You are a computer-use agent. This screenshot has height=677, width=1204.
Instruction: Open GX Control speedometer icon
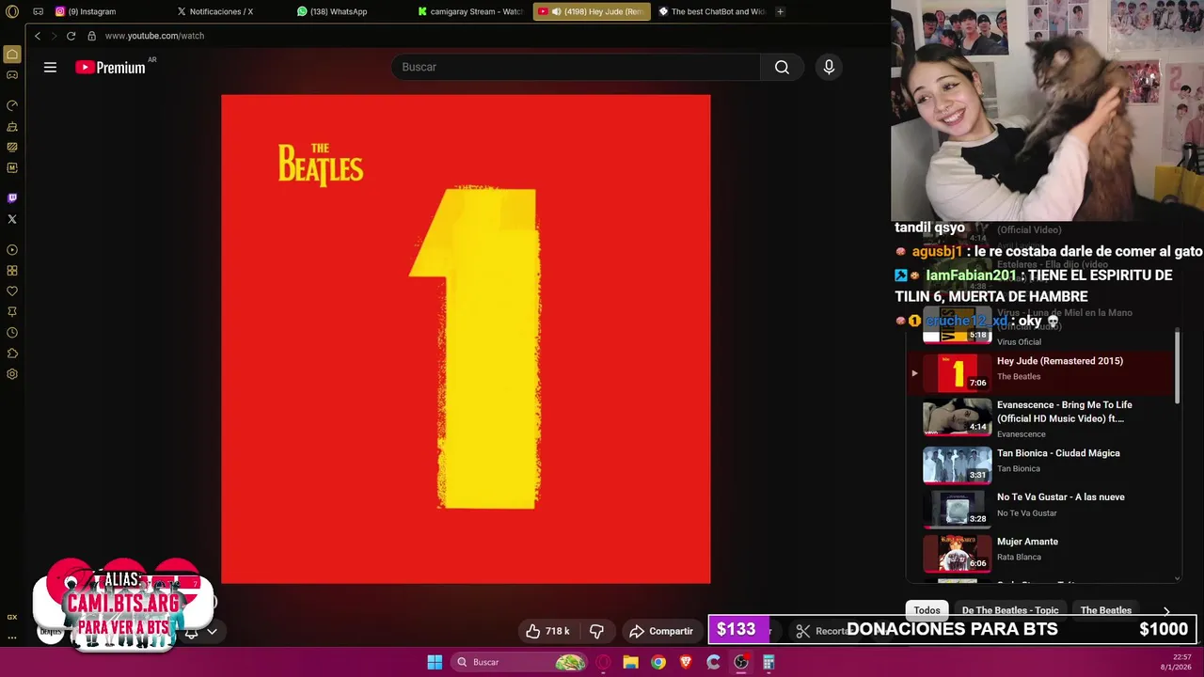12,105
